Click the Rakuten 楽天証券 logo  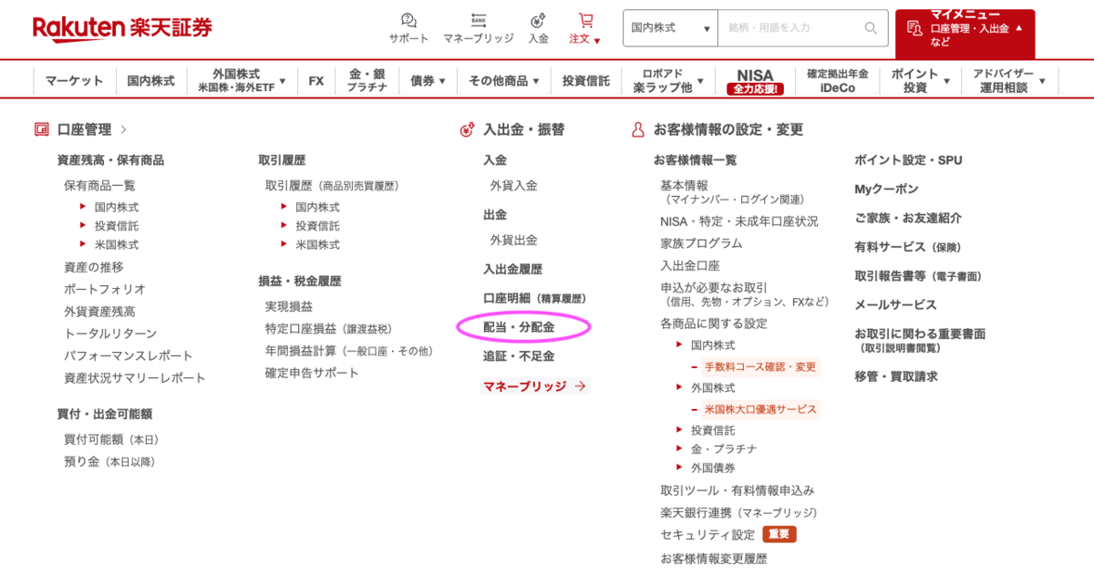pyautogui.click(x=122, y=27)
